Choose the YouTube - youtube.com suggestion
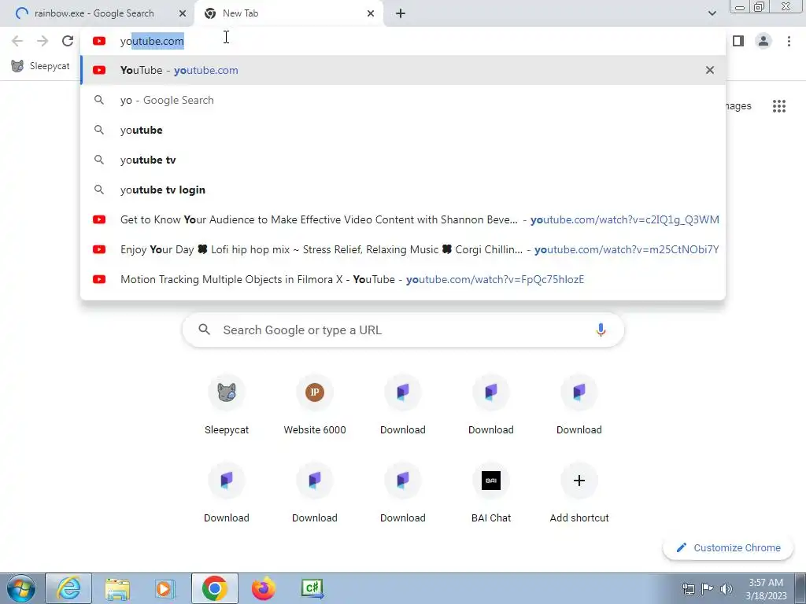 pos(403,70)
